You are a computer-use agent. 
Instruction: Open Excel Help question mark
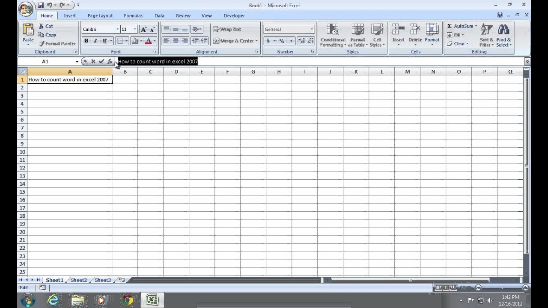coord(500,15)
